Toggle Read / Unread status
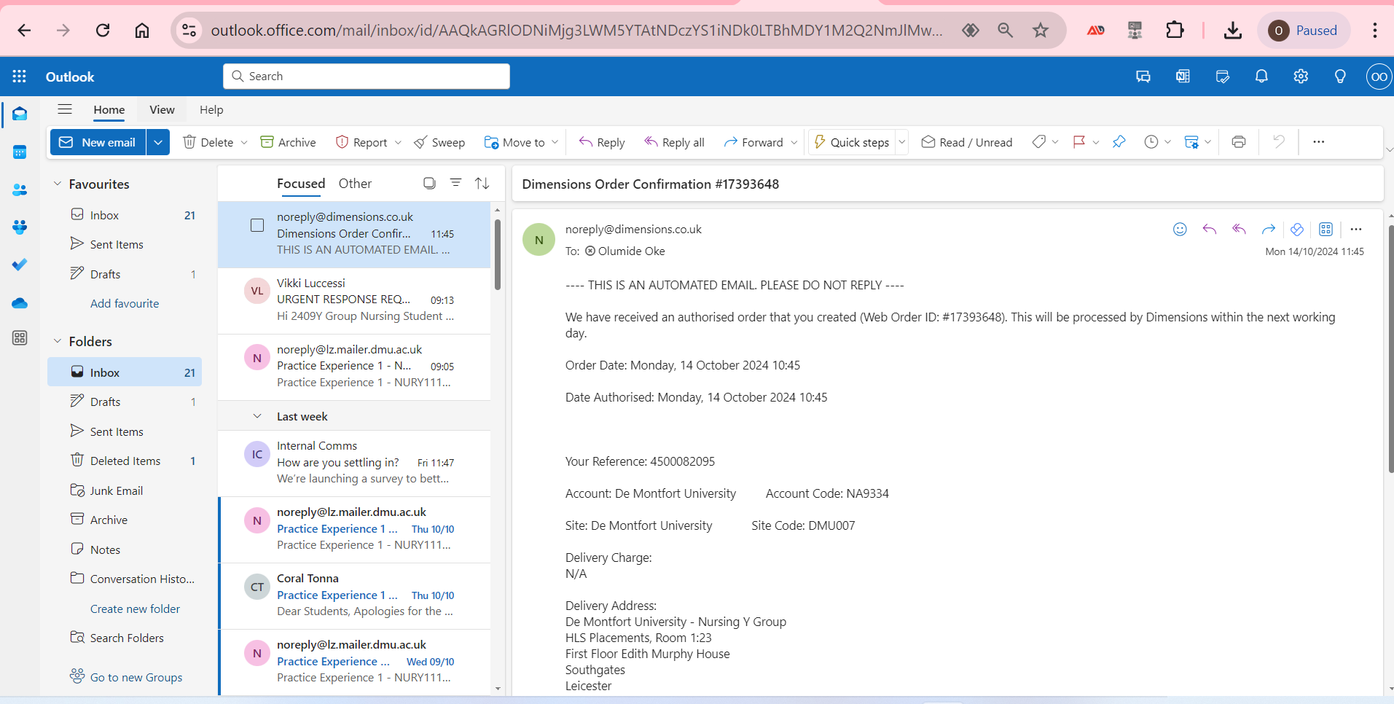The height and width of the screenshot is (704, 1394). click(966, 142)
